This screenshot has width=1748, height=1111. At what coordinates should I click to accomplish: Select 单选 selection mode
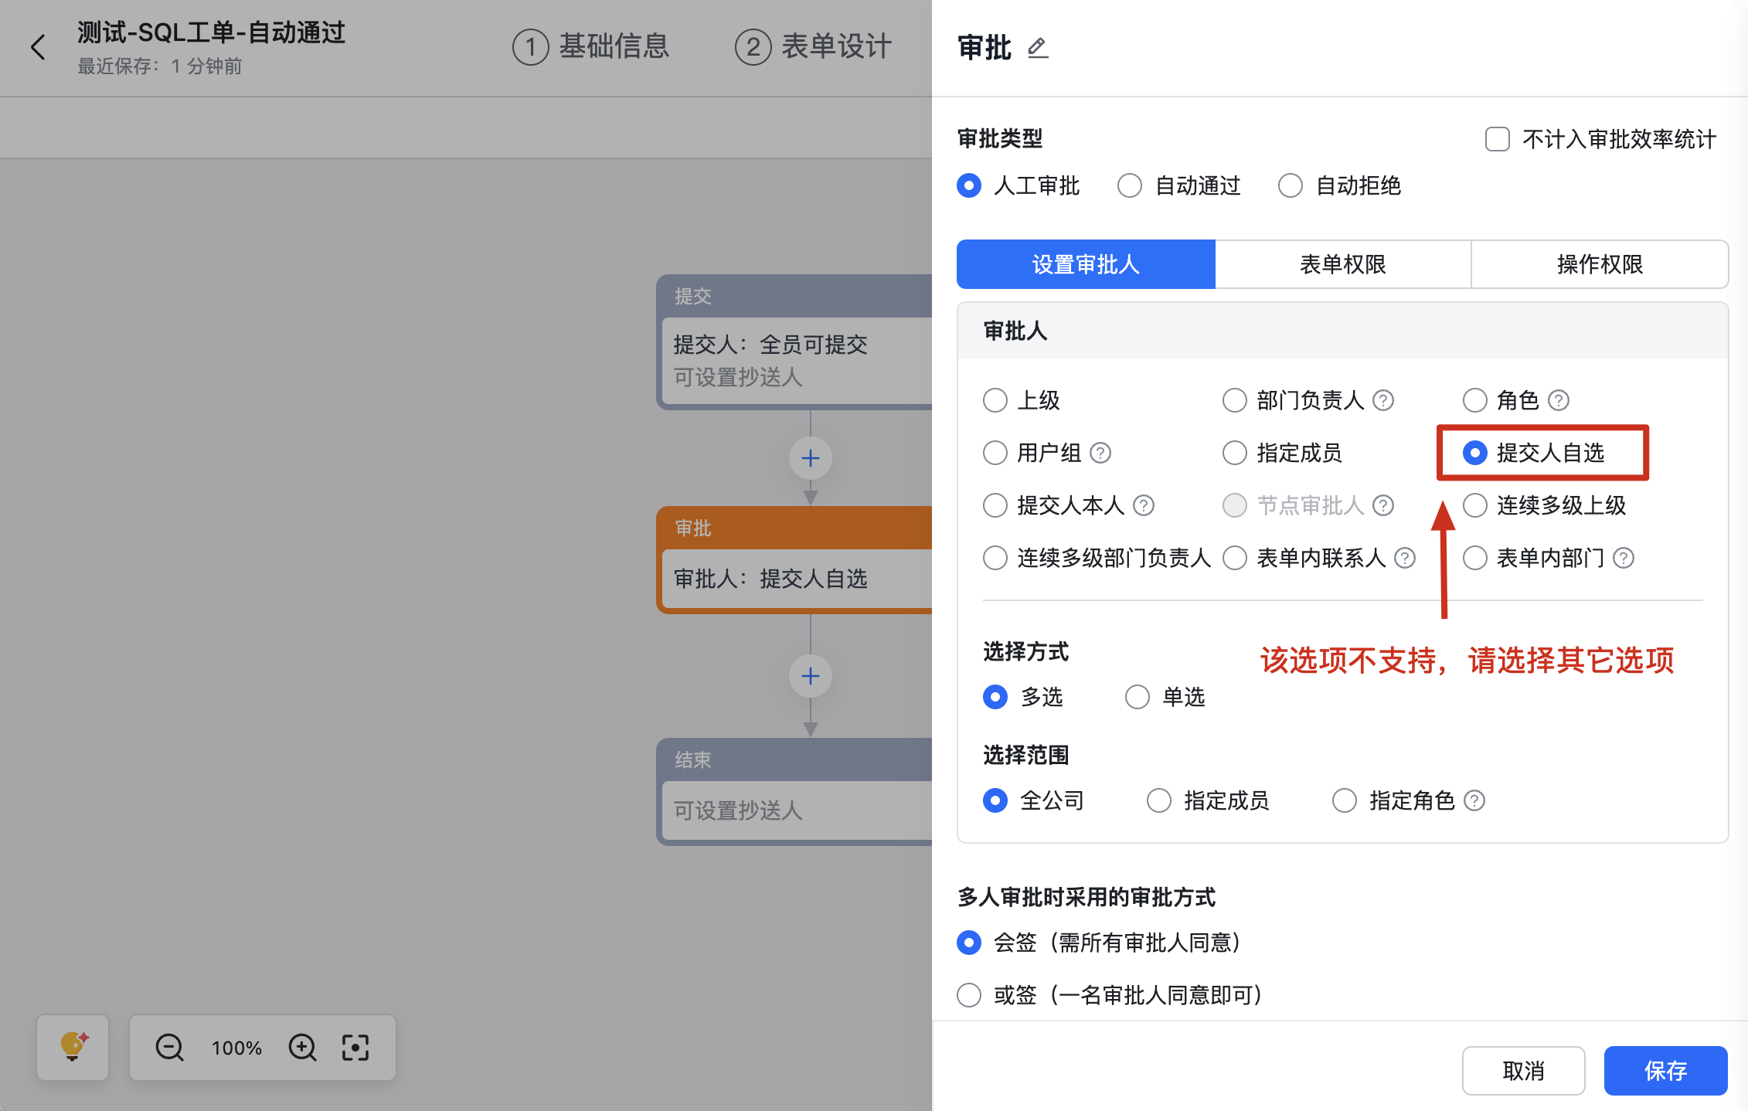[1137, 697]
